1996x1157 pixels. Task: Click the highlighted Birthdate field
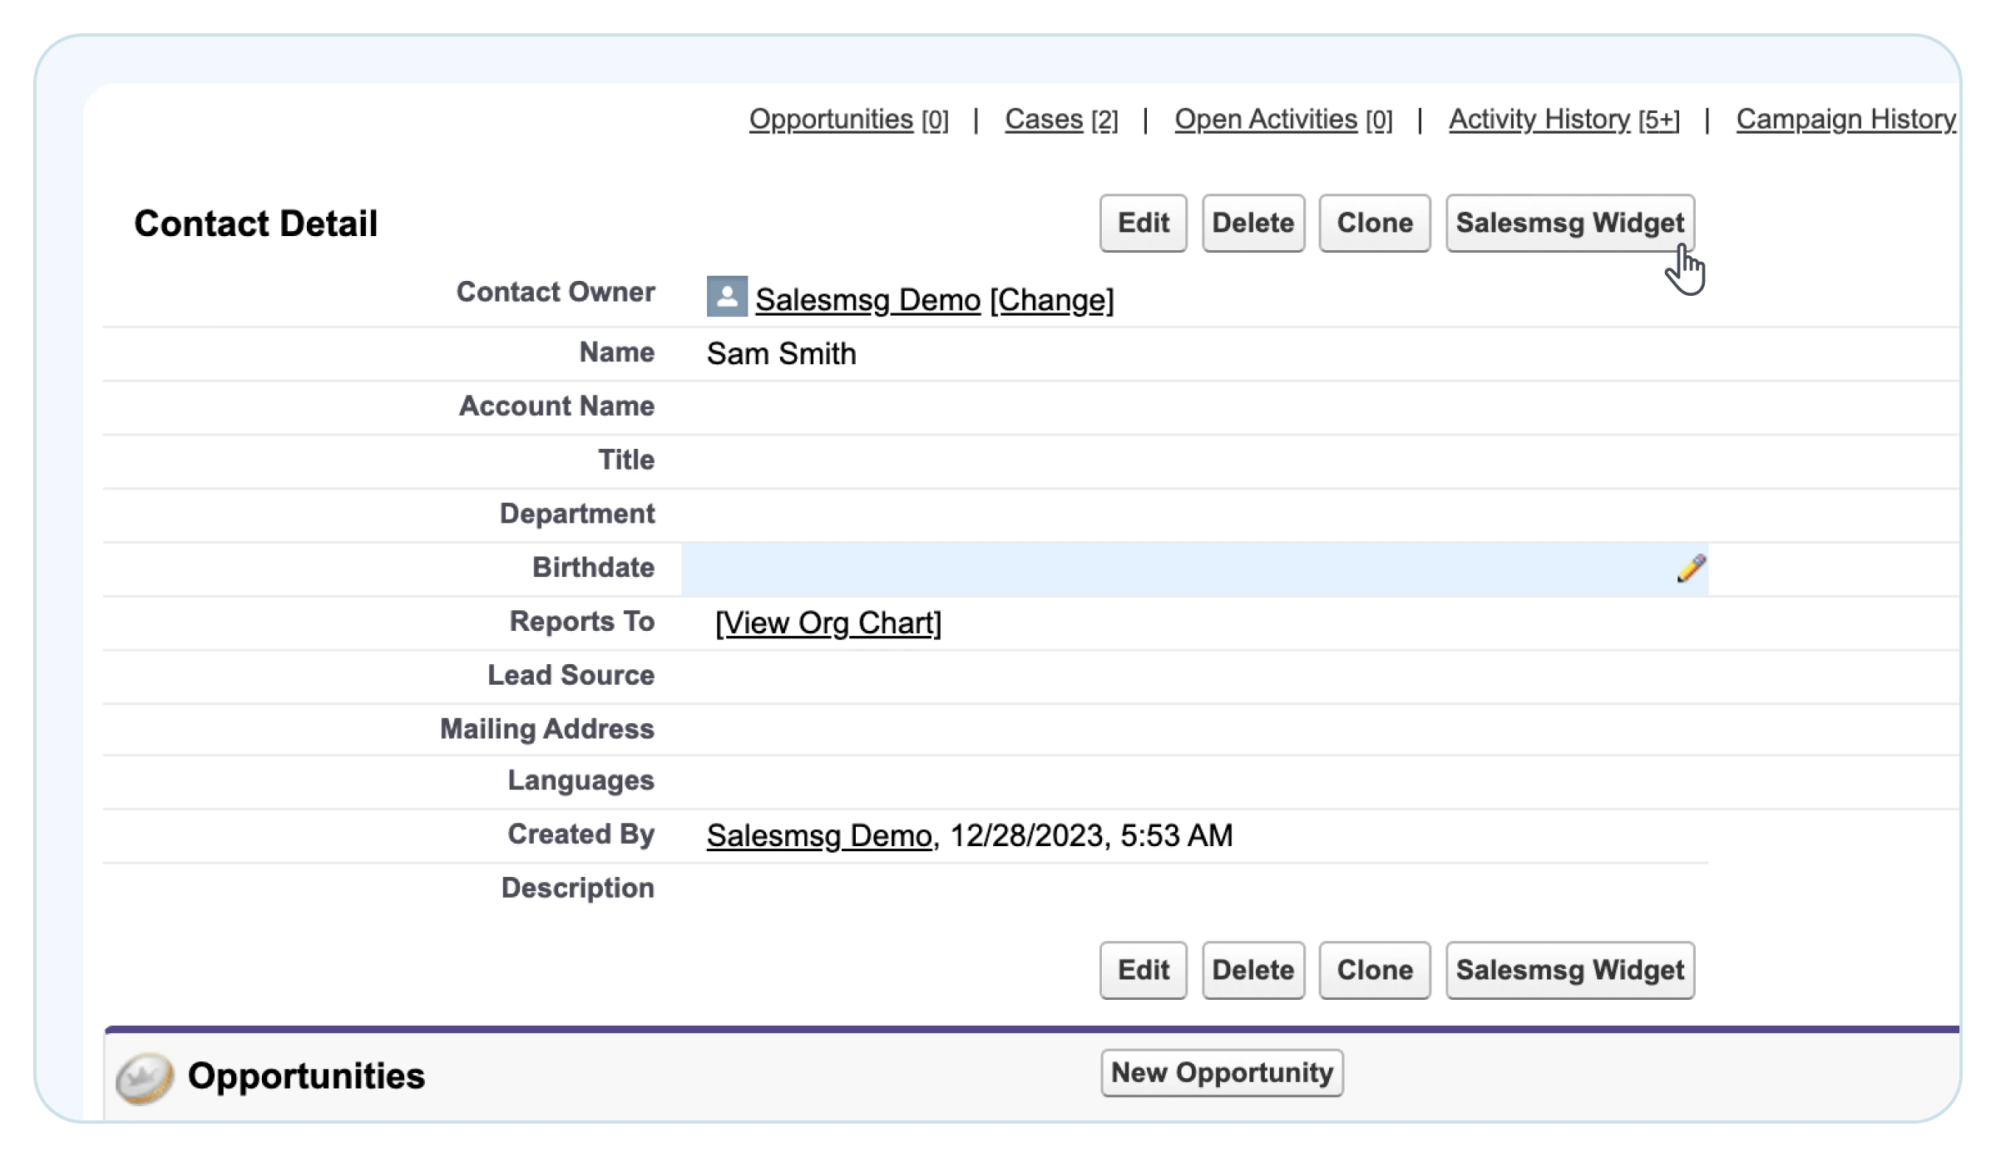[1194, 569]
